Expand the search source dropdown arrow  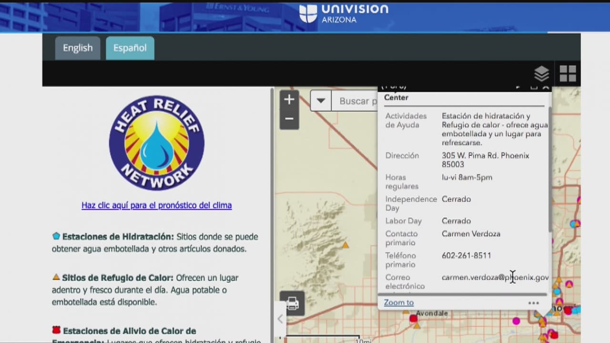tap(321, 101)
